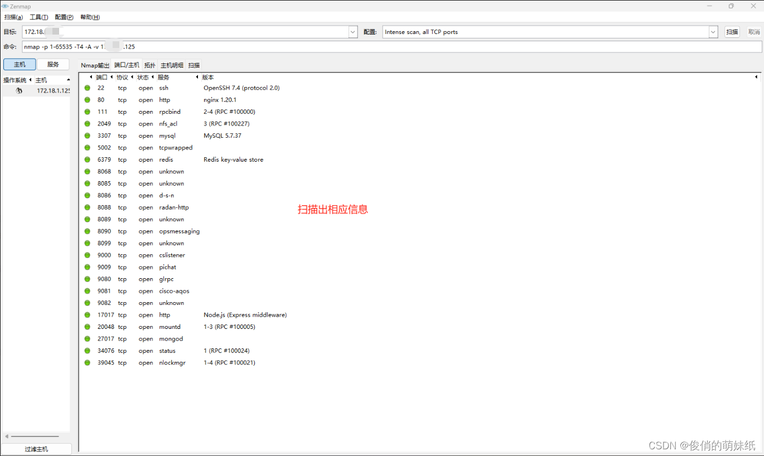The width and height of the screenshot is (764, 456).
Task: Switch to the 端口/主机 tab
Action: [x=127, y=65]
